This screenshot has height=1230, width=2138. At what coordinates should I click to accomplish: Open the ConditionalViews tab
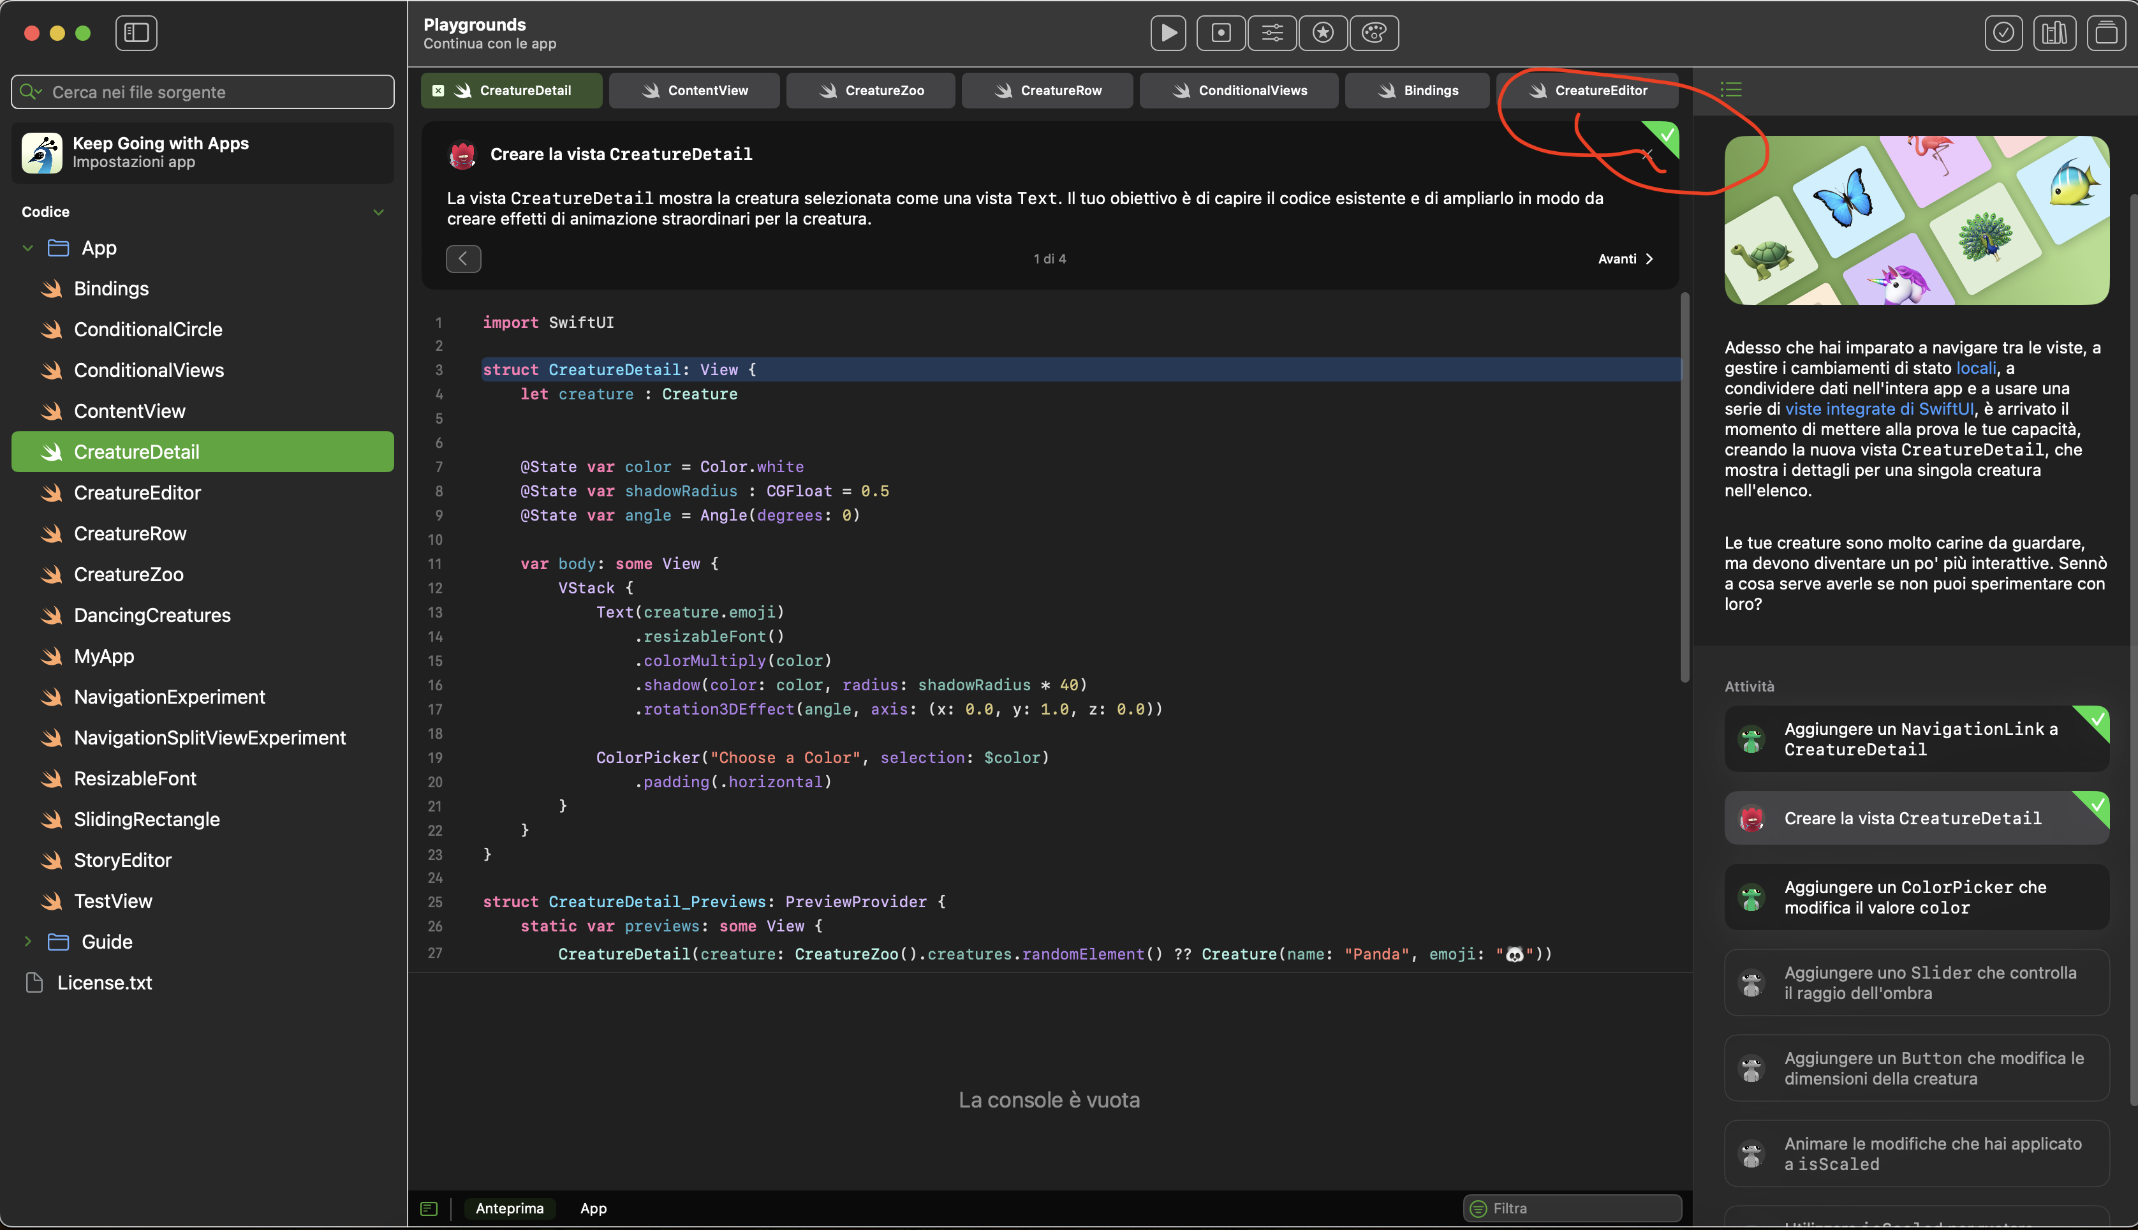tap(1239, 91)
